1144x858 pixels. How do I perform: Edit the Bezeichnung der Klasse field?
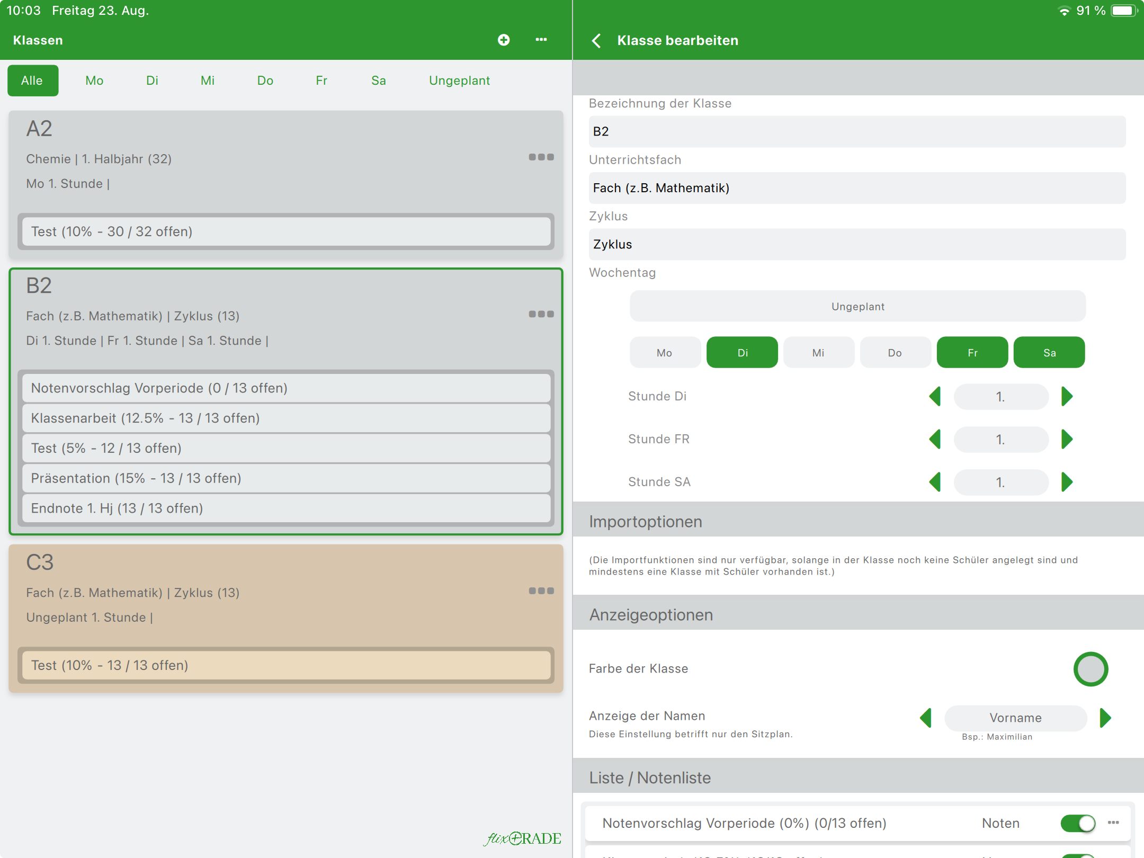click(x=856, y=131)
